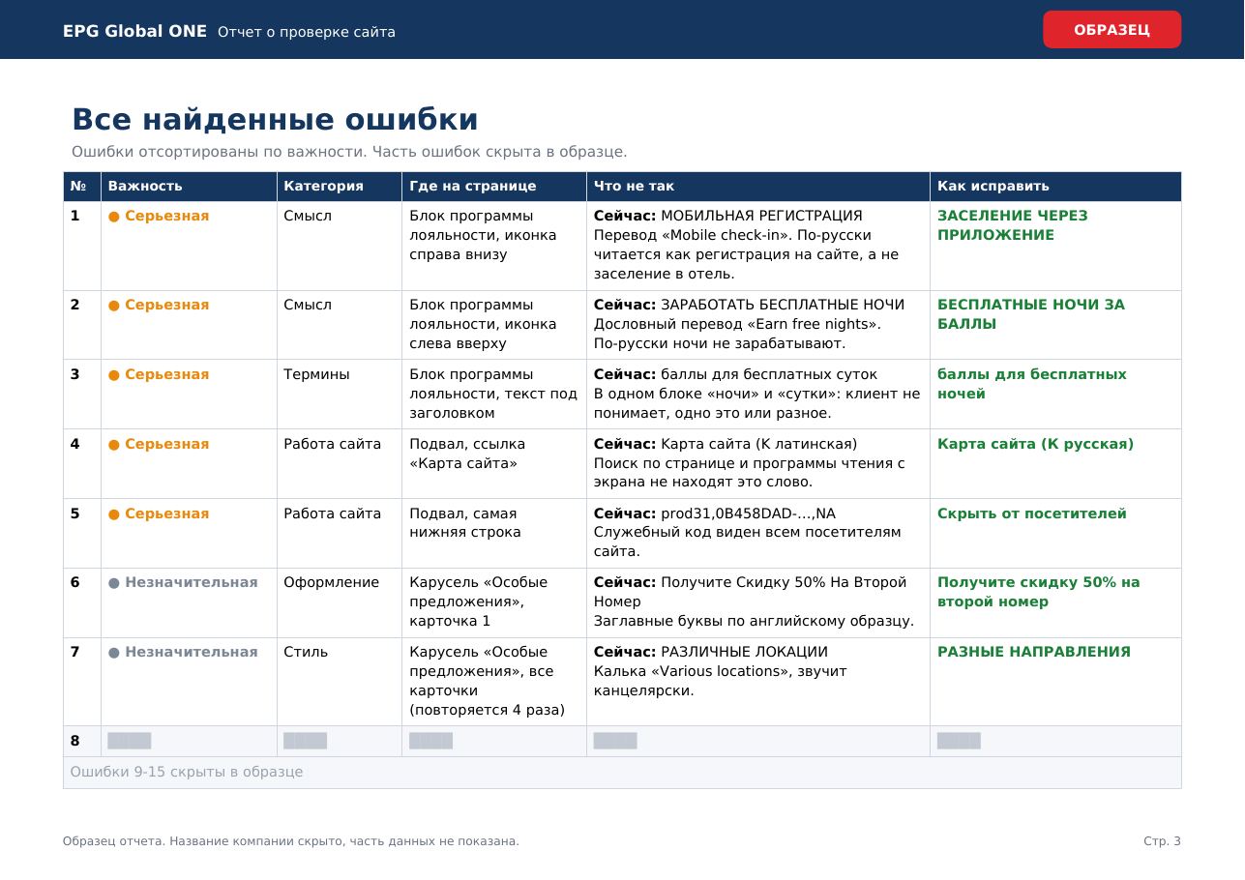
Task: Select the «Отчет о проверке сайта» header text
Action: [x=307, y=32]
